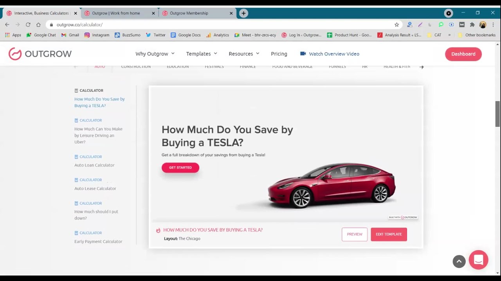Close the Outgrow Work from home tab
501x281 pixels.
(x=153, y=13)
